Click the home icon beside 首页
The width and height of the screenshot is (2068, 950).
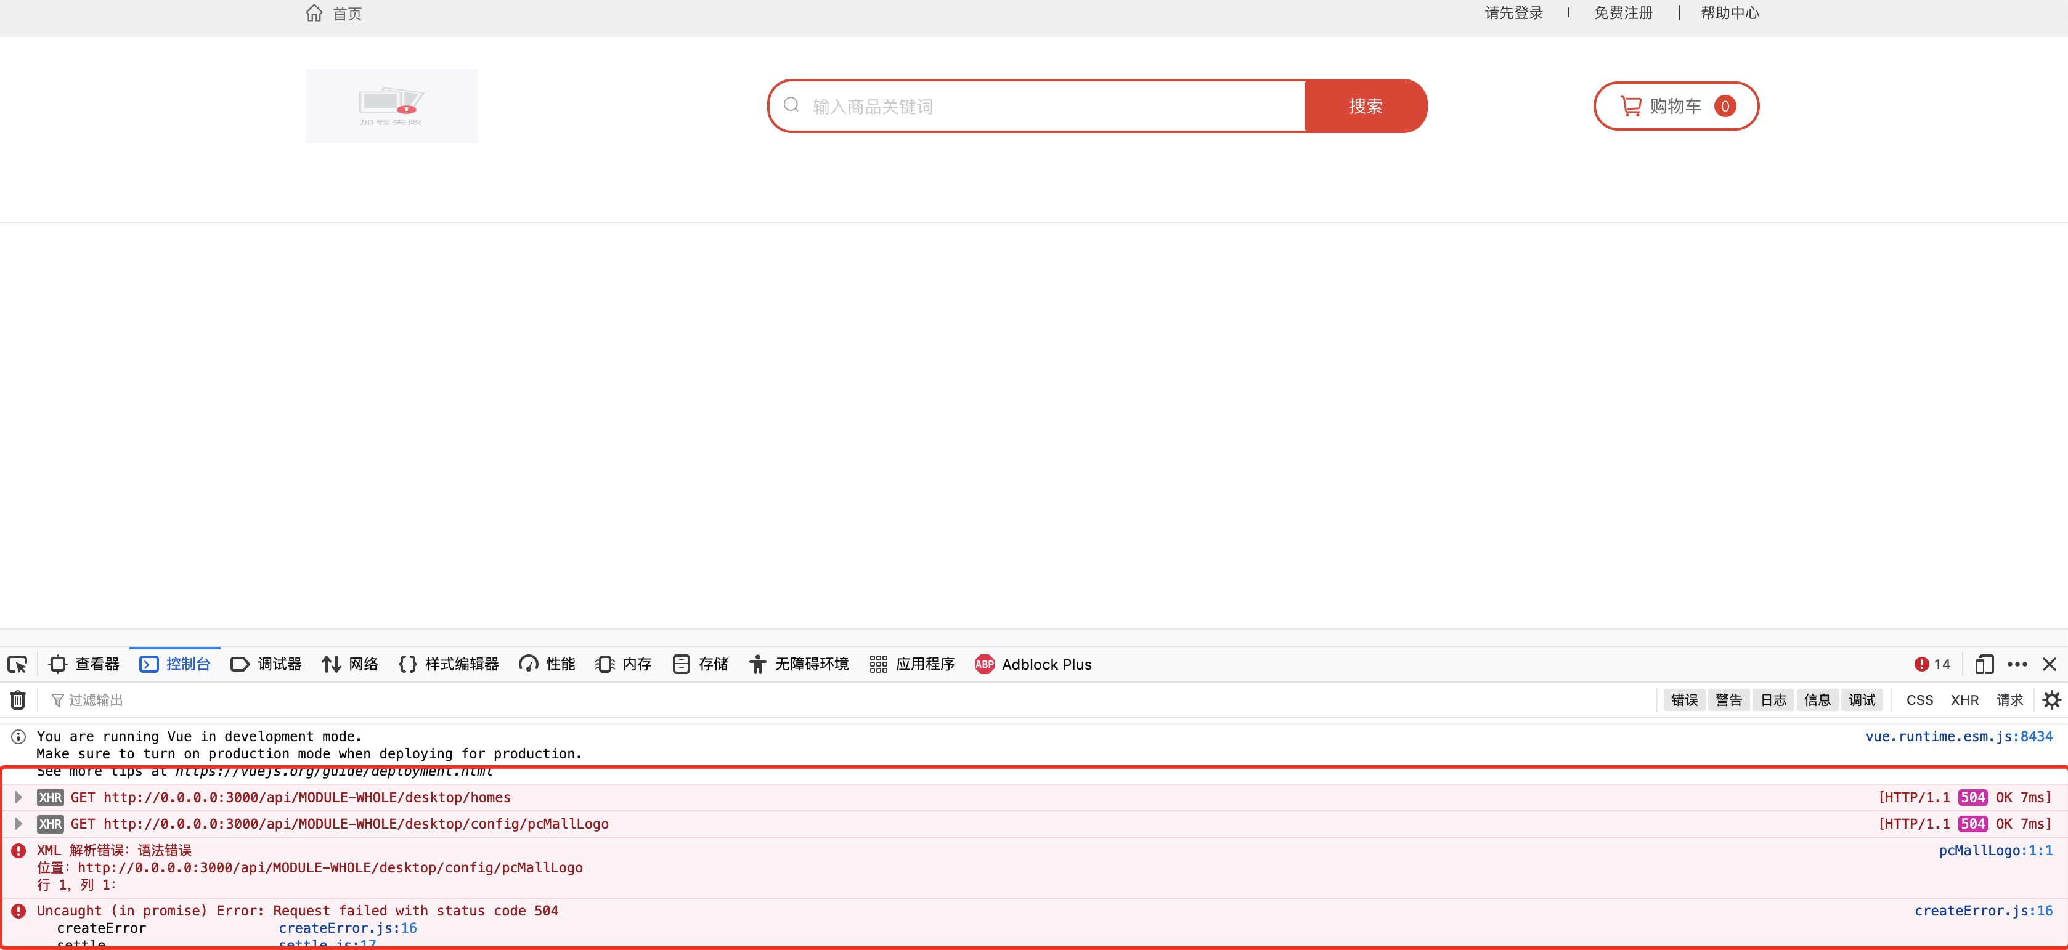tap(314, 13)
